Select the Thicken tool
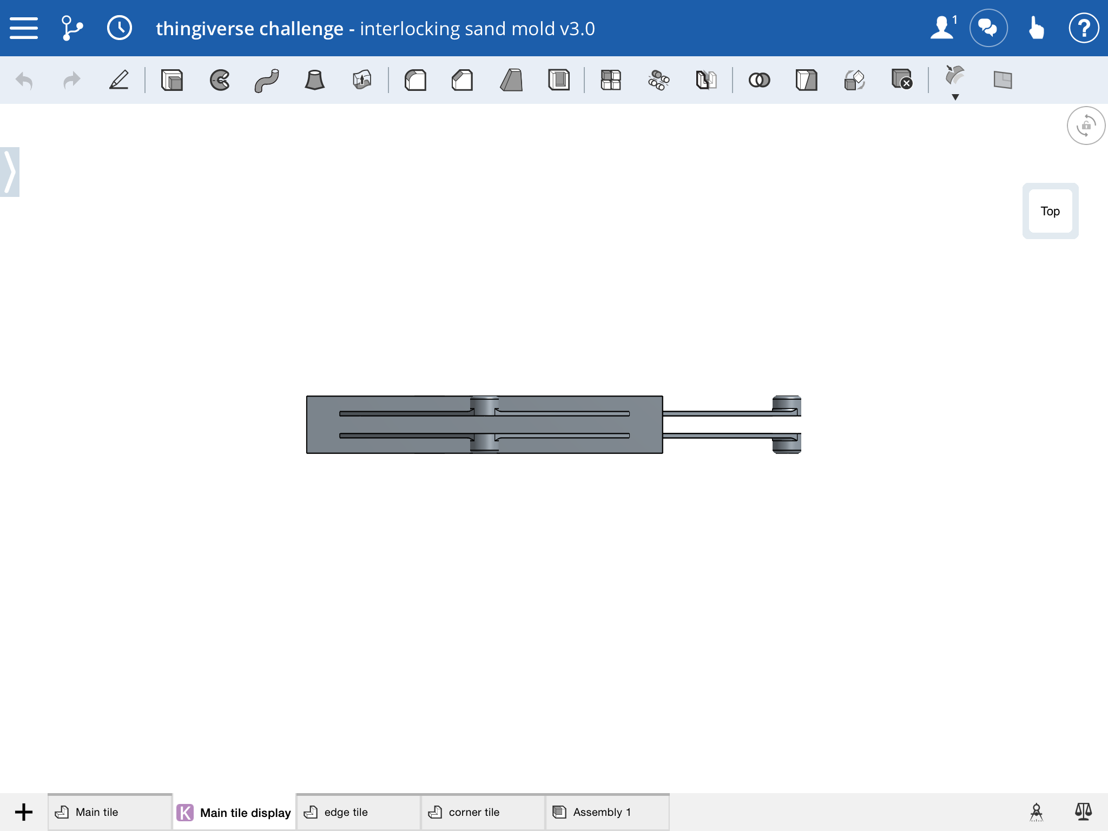The image size is (1108, 831). tap(362, 80)
